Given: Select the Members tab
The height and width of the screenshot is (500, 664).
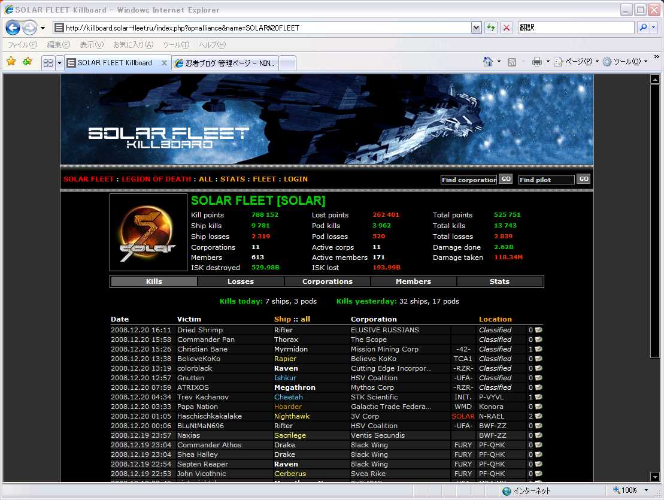Looking at the screenshot, I should tap(413, 281).
